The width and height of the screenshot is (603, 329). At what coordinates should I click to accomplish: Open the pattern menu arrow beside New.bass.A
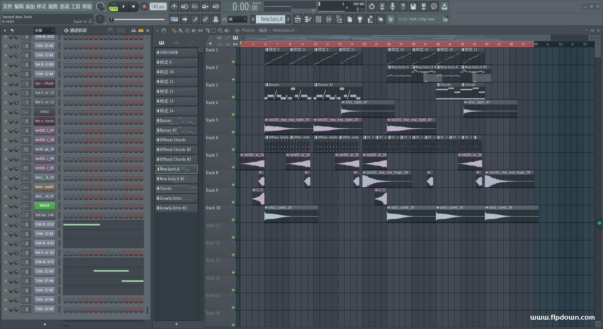click(x=253, y=19)
